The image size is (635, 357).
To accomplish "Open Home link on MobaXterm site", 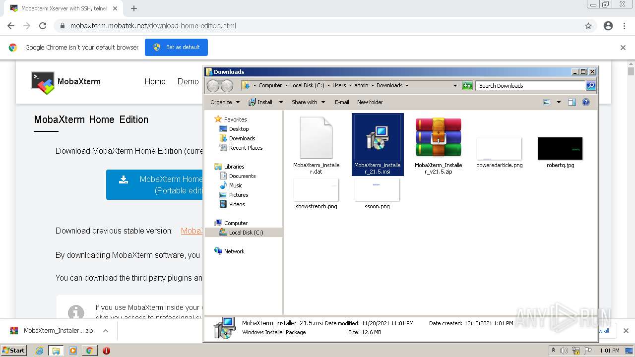I will (x=155, y=81).
